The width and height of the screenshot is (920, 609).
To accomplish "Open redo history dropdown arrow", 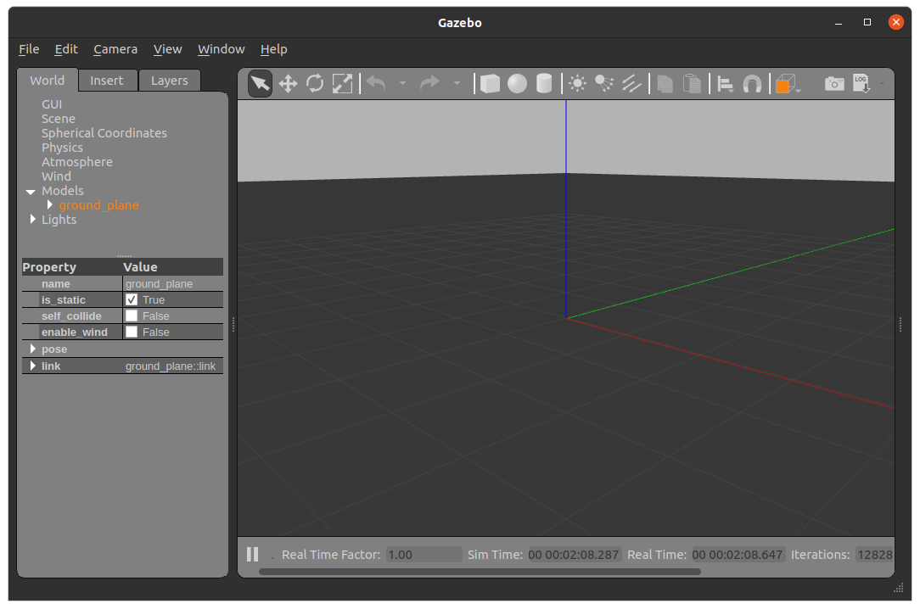I will pos(457,84).
